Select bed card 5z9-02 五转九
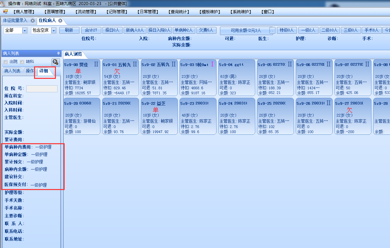 tap(159, 77)
